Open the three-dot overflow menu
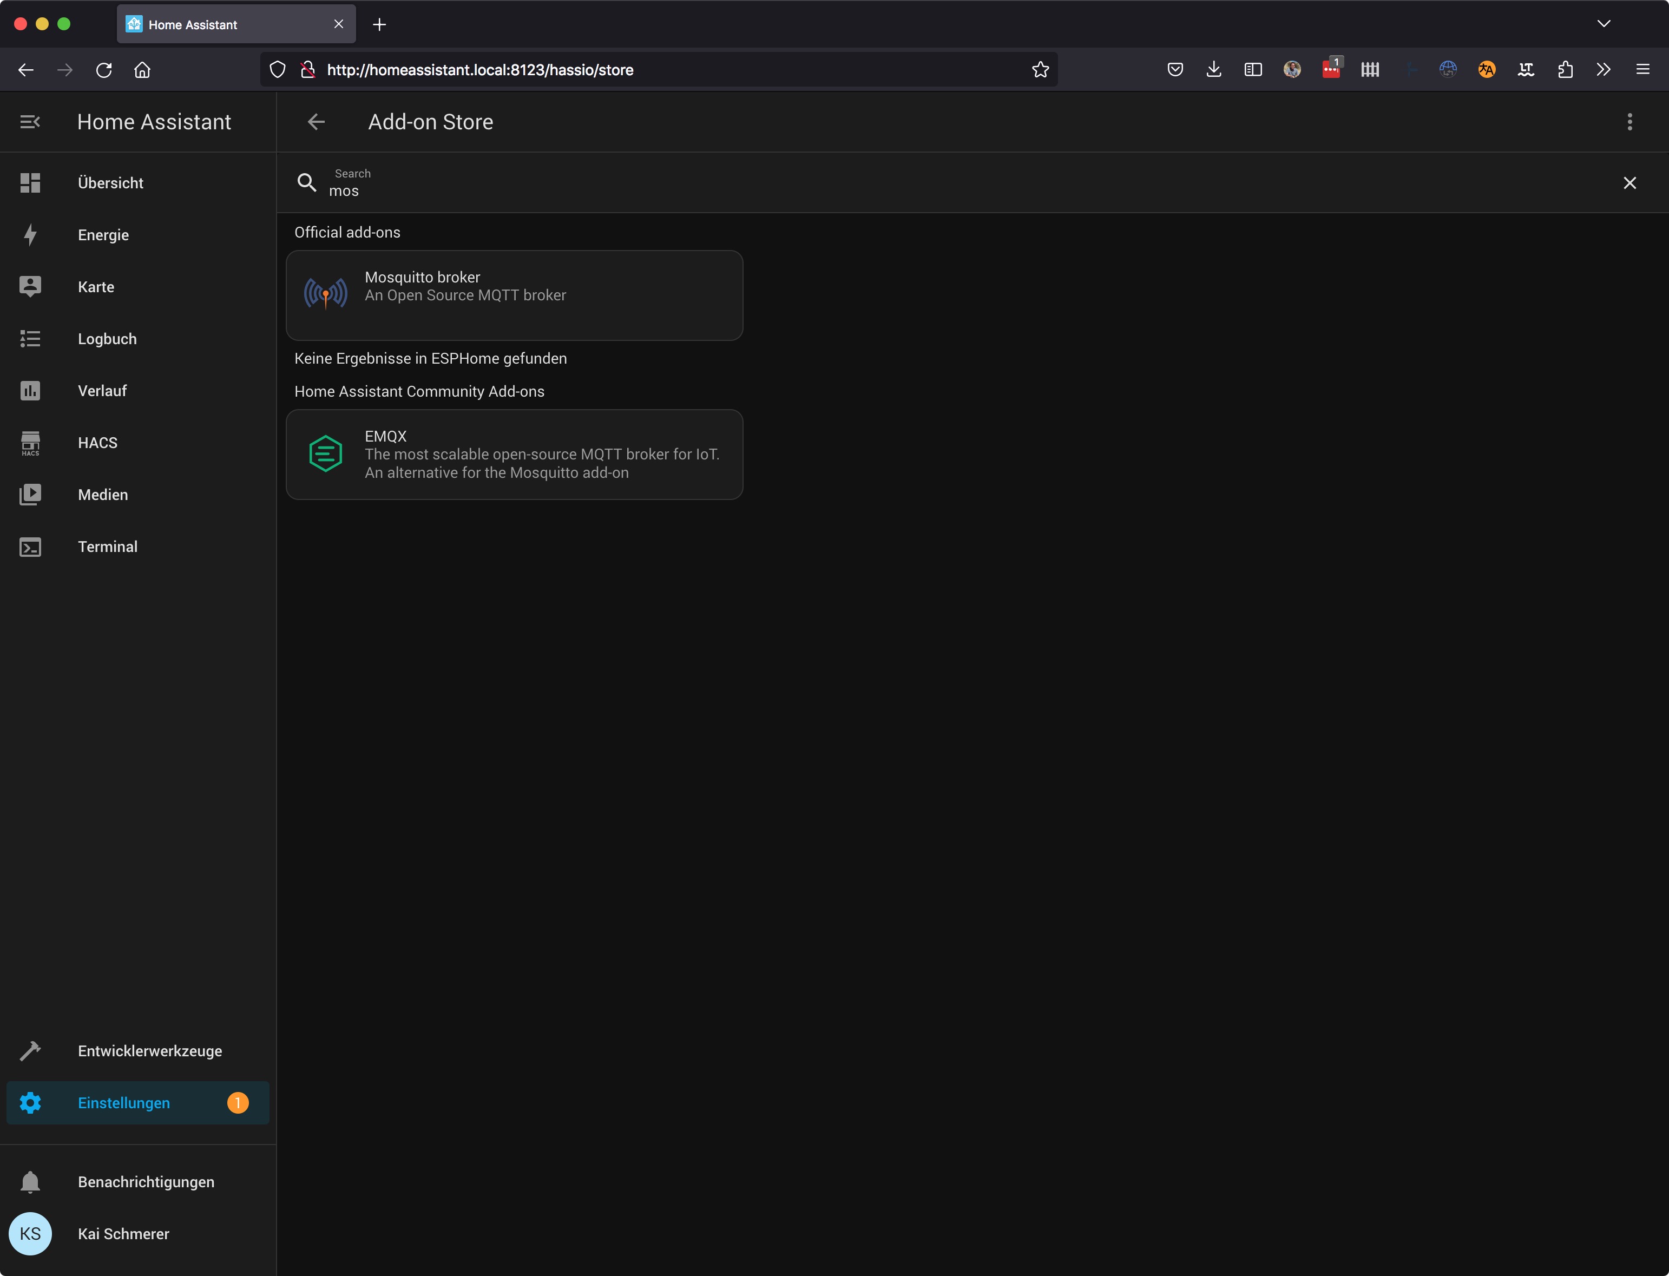Viewport: 1669px width, 1276px height. coord(1629,122)
